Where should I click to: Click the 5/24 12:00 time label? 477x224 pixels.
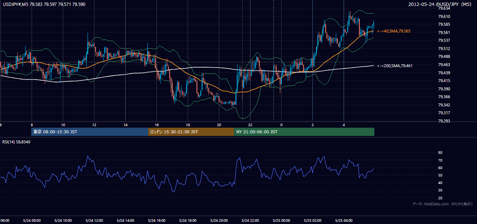click(x=94, y=221)
